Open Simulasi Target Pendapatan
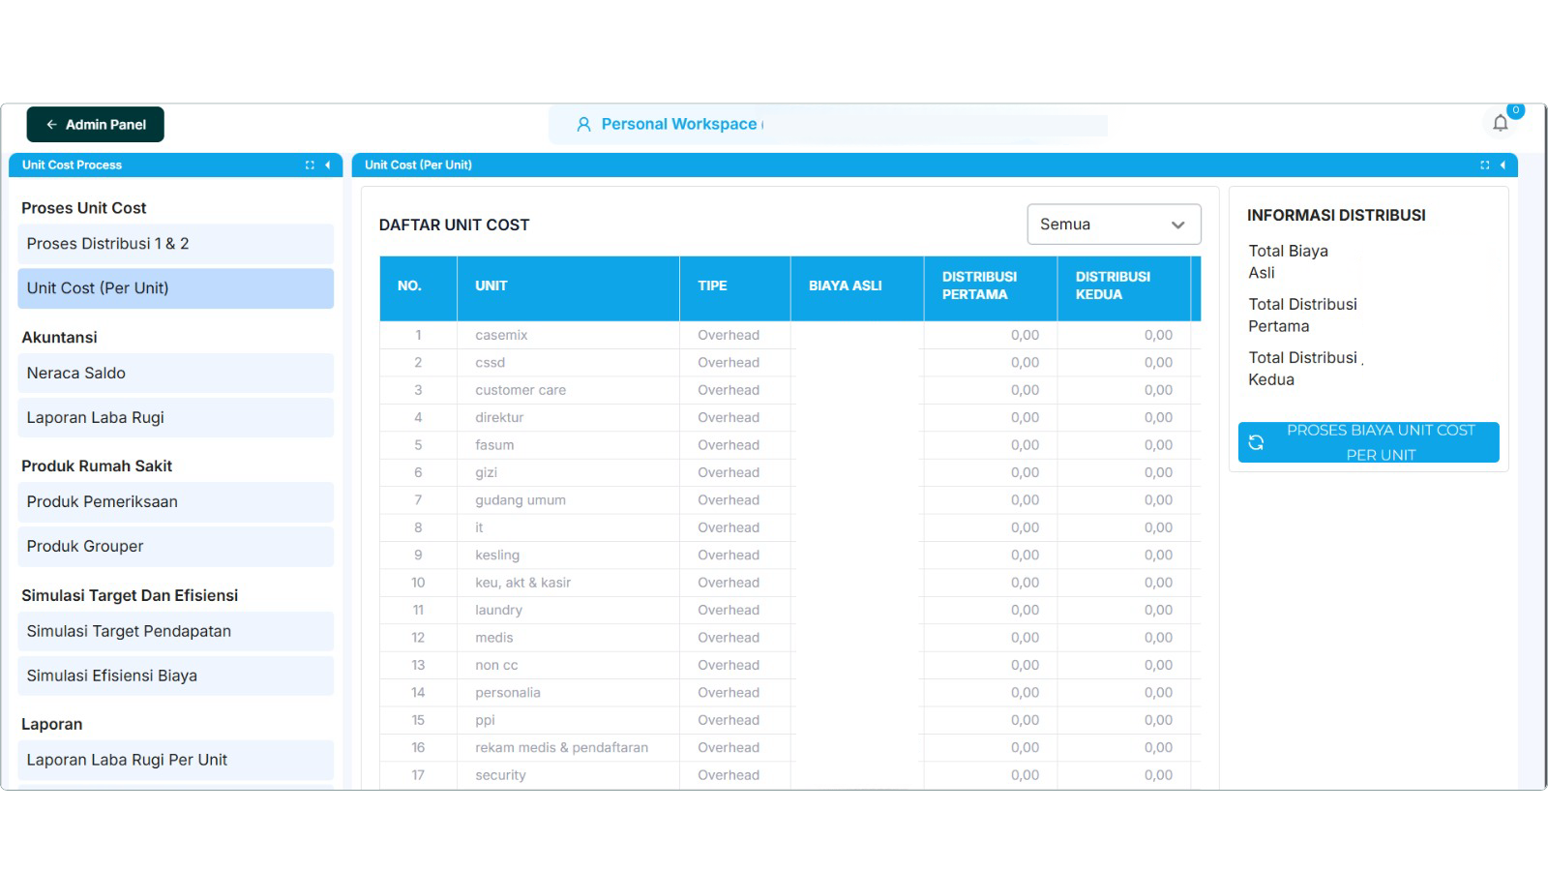 pos(175,631)
